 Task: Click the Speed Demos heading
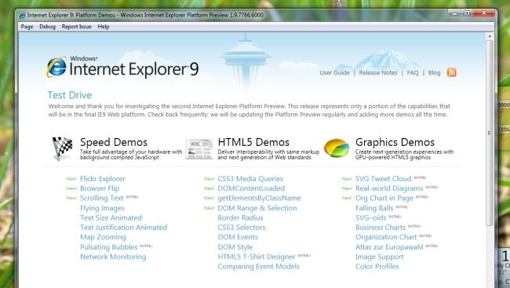tap(114, 142)
